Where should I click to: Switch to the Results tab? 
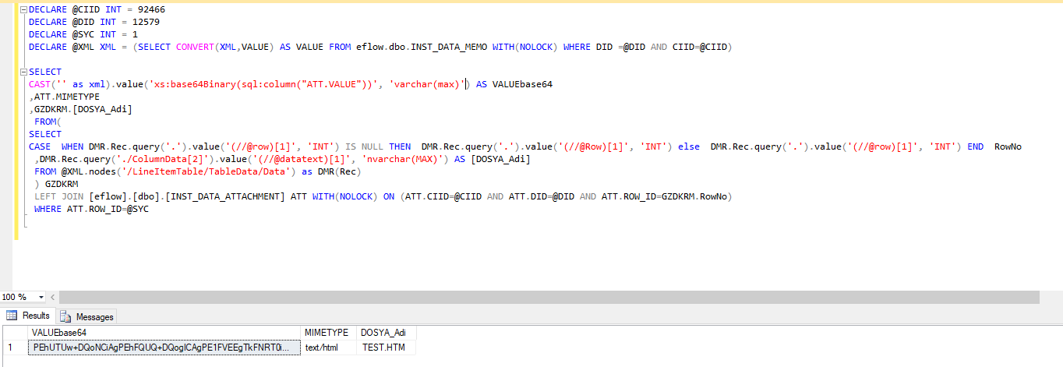(29, 316)
